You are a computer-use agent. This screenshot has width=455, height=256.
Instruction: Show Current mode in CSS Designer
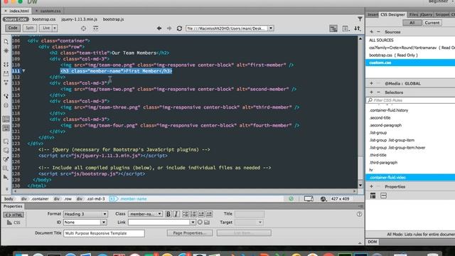tap(432, 23)
